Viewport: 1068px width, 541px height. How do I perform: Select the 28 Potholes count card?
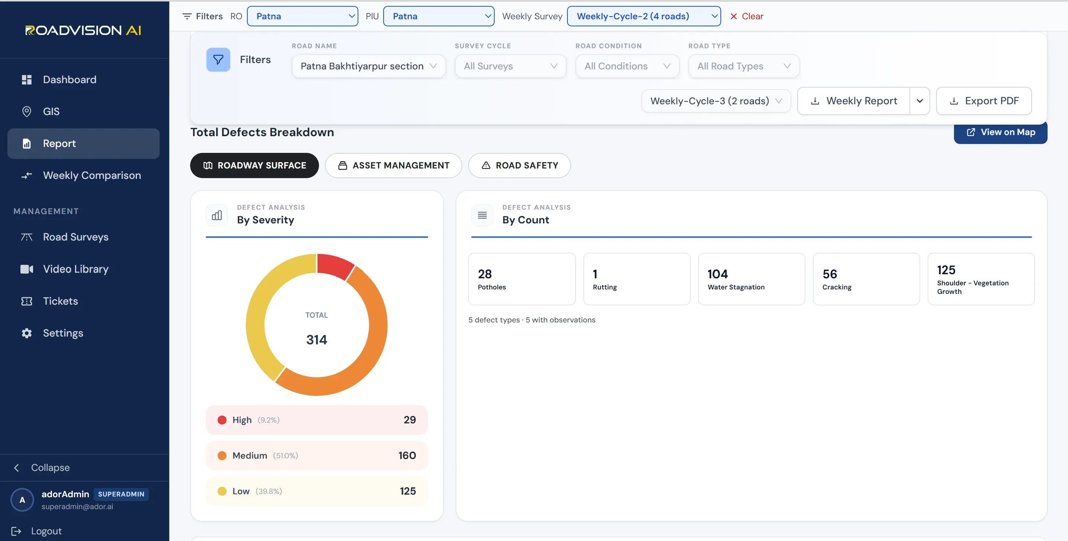click(522, 279)
